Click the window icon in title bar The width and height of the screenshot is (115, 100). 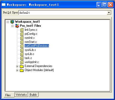click(4, 5)
